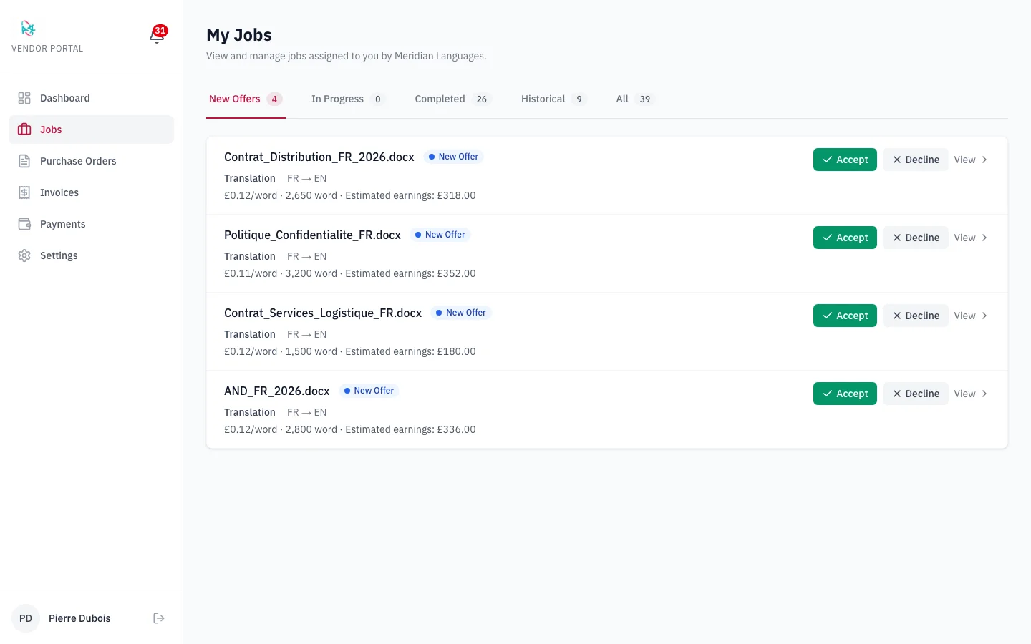Click the Dashboard grid icon
The width and height of the screenshot is (1031, 644).
coord(24,98)
